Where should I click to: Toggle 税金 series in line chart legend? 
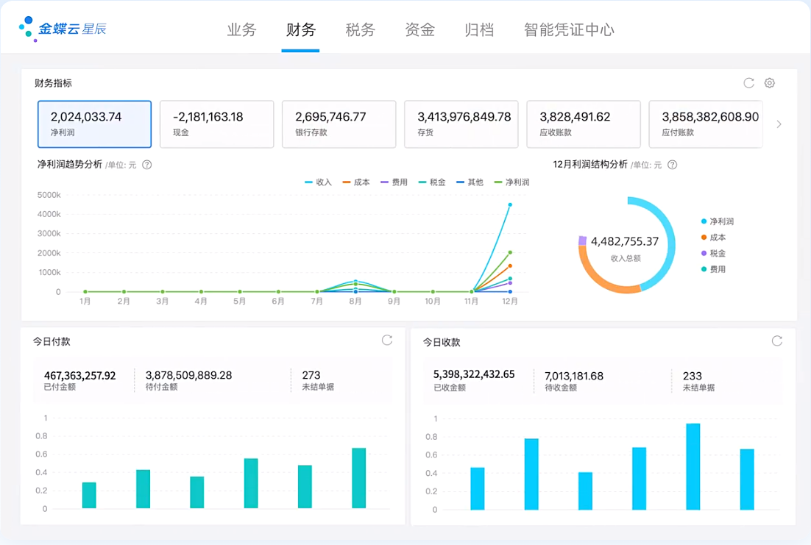click(x=432, y=182)
